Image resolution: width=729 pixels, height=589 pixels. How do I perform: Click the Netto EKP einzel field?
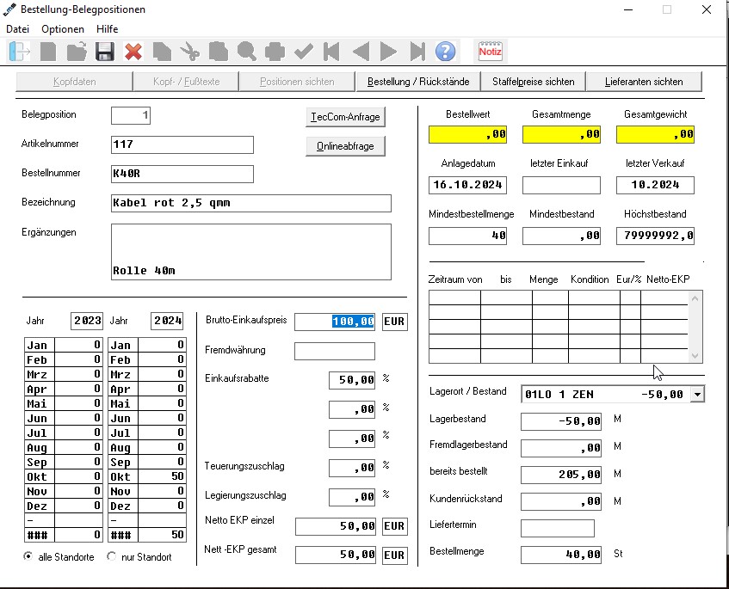pos(335,526)
